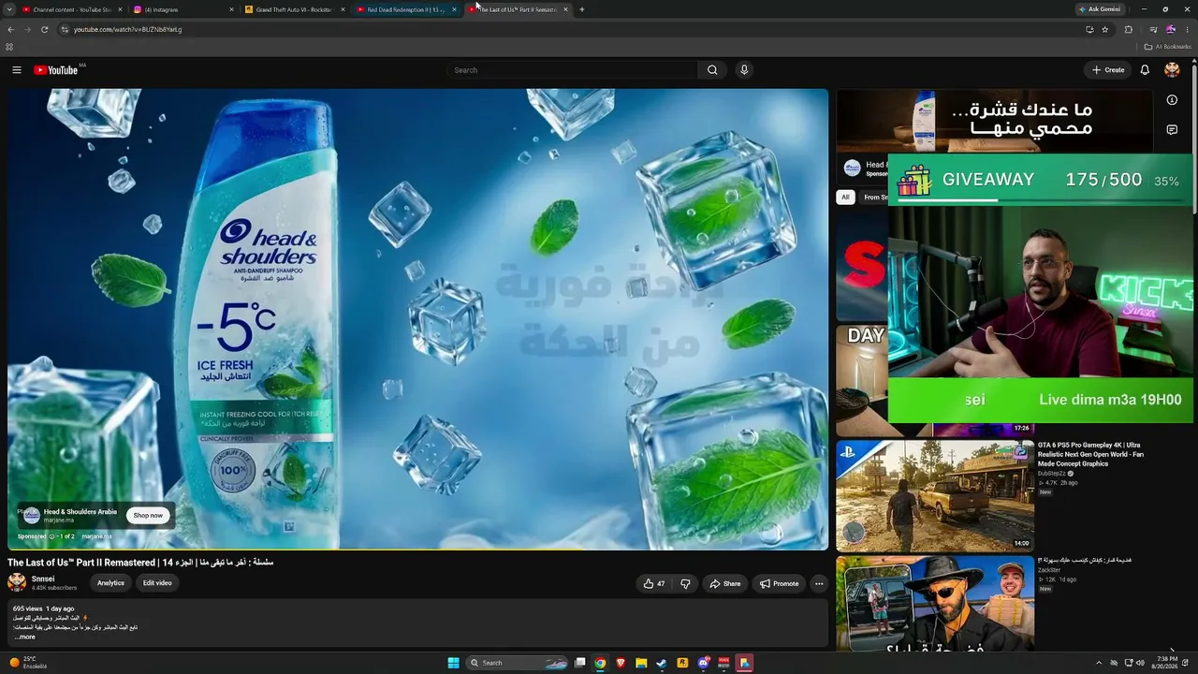Click the info icon on right sidebar edge
The height and width of the screenshot is (674, 1198).
pyautogui.click(x=1172, y=100)
